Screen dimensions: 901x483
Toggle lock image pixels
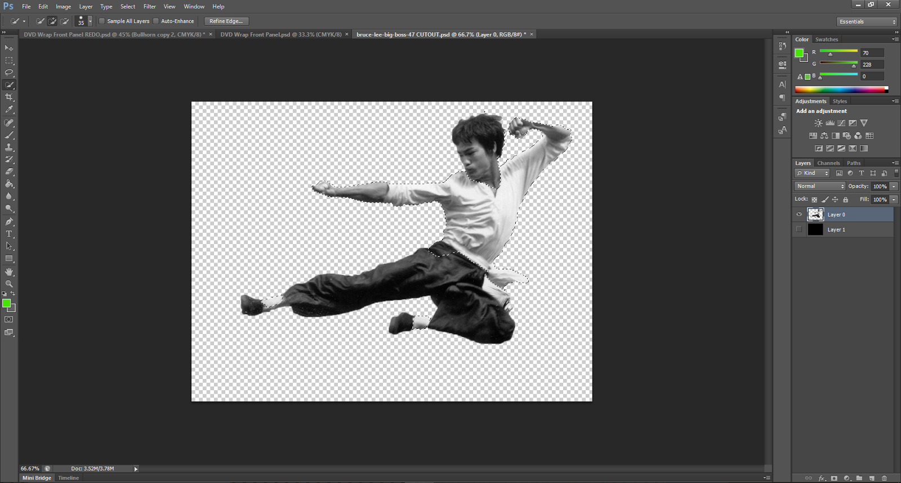tap(825, 200)
